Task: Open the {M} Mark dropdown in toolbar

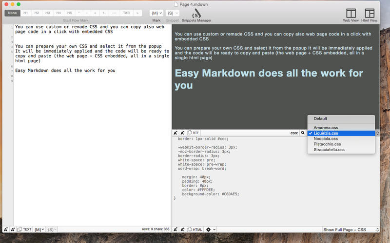Action: click(156, 13)
